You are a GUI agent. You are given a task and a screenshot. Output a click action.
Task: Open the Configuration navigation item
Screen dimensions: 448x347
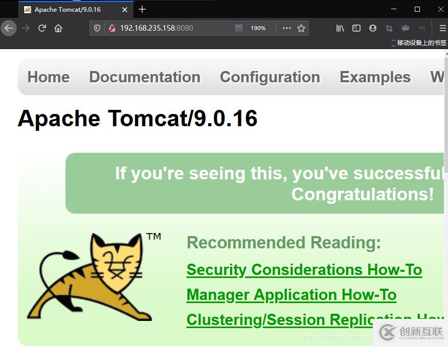coord(270,77)
